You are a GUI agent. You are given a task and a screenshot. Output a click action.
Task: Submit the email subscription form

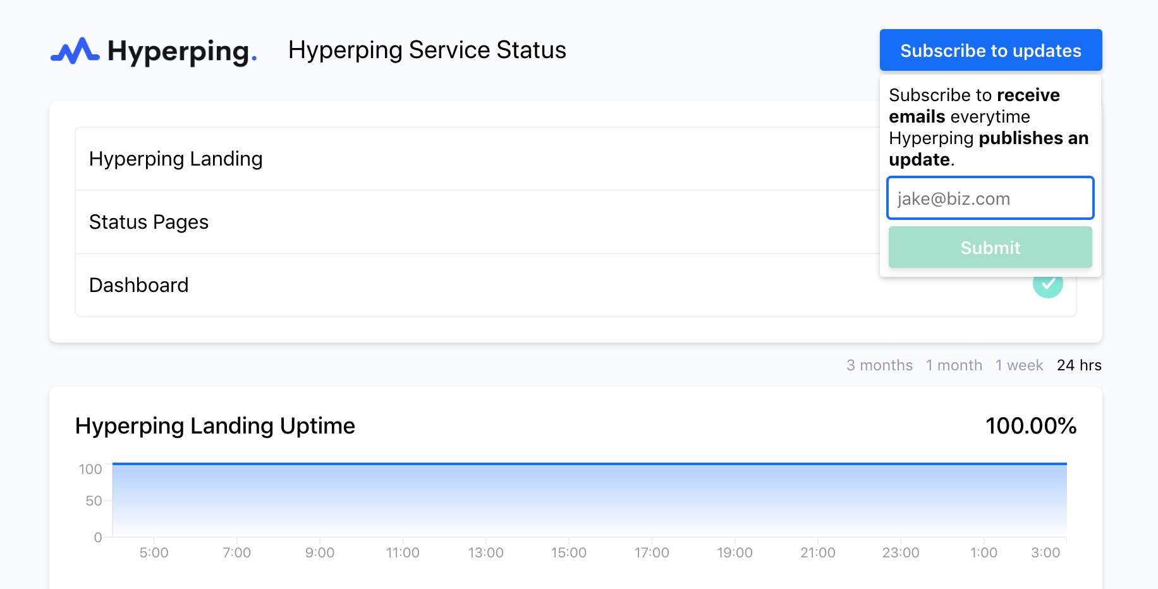coord(990,247)
